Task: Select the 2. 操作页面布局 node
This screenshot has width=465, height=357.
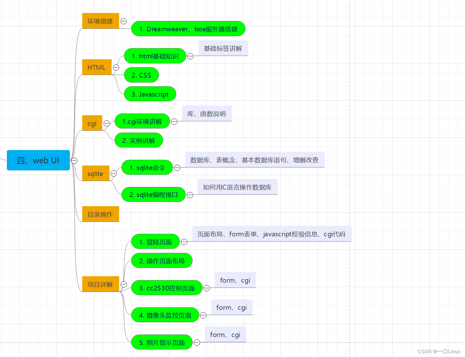Action: (x=162, y=261)
